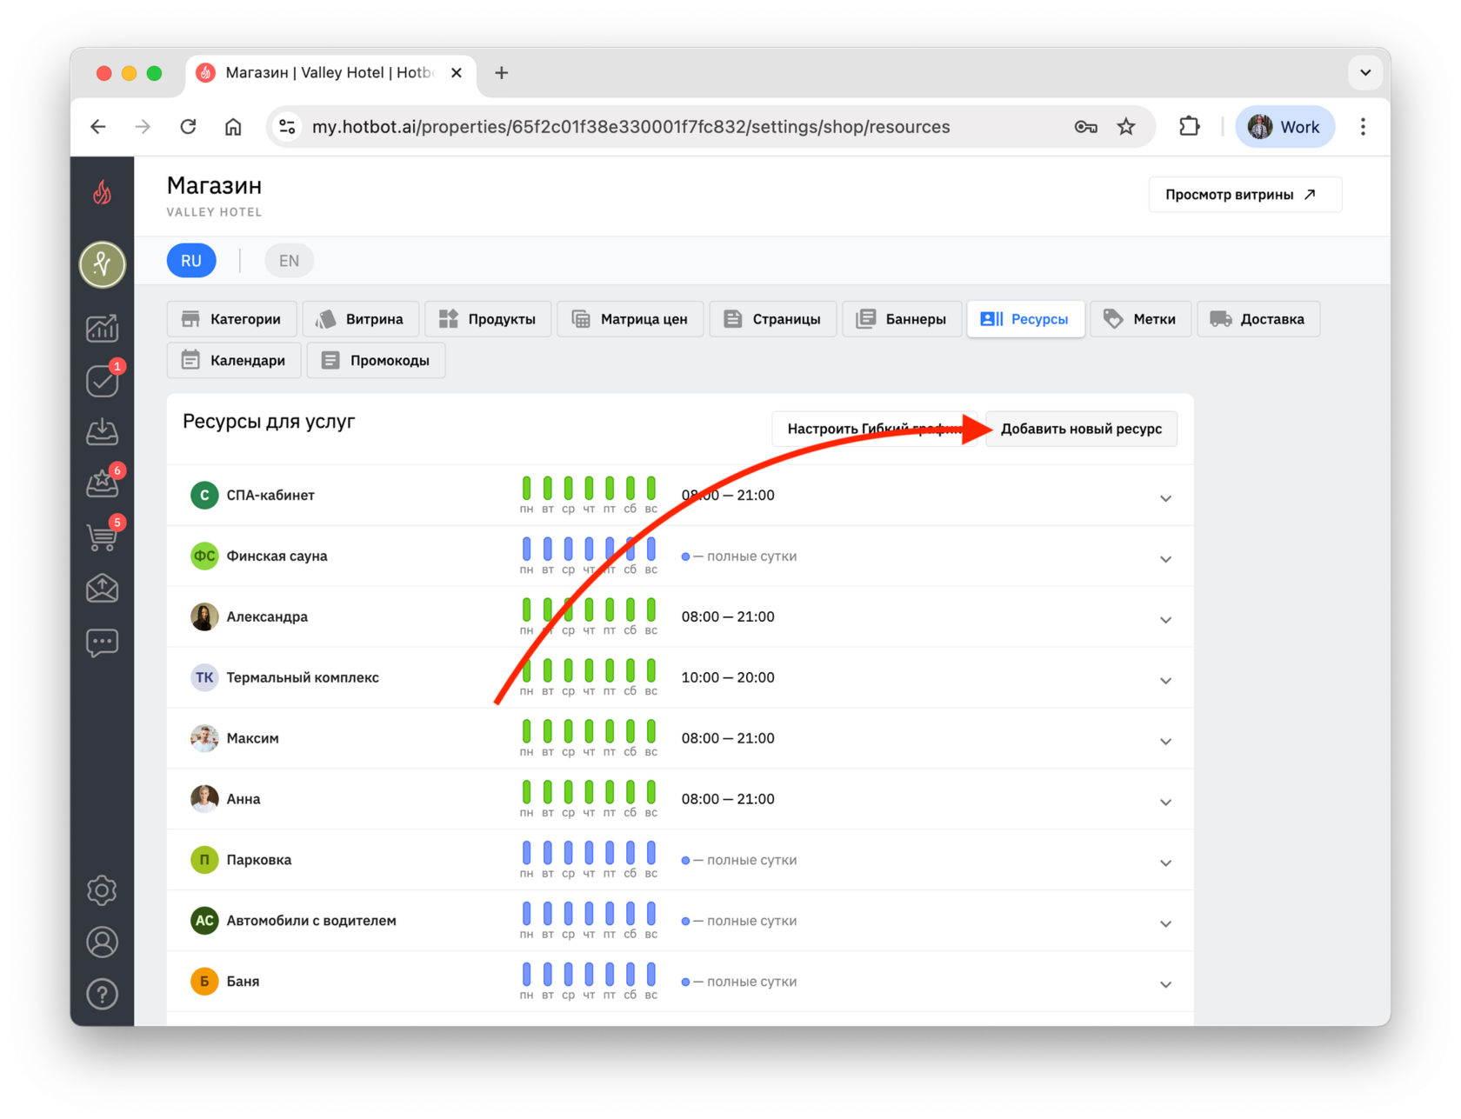The image size is (1461, 1119).
Task: Click Добавить новый ресурс button
Action: click(1081, 429)
